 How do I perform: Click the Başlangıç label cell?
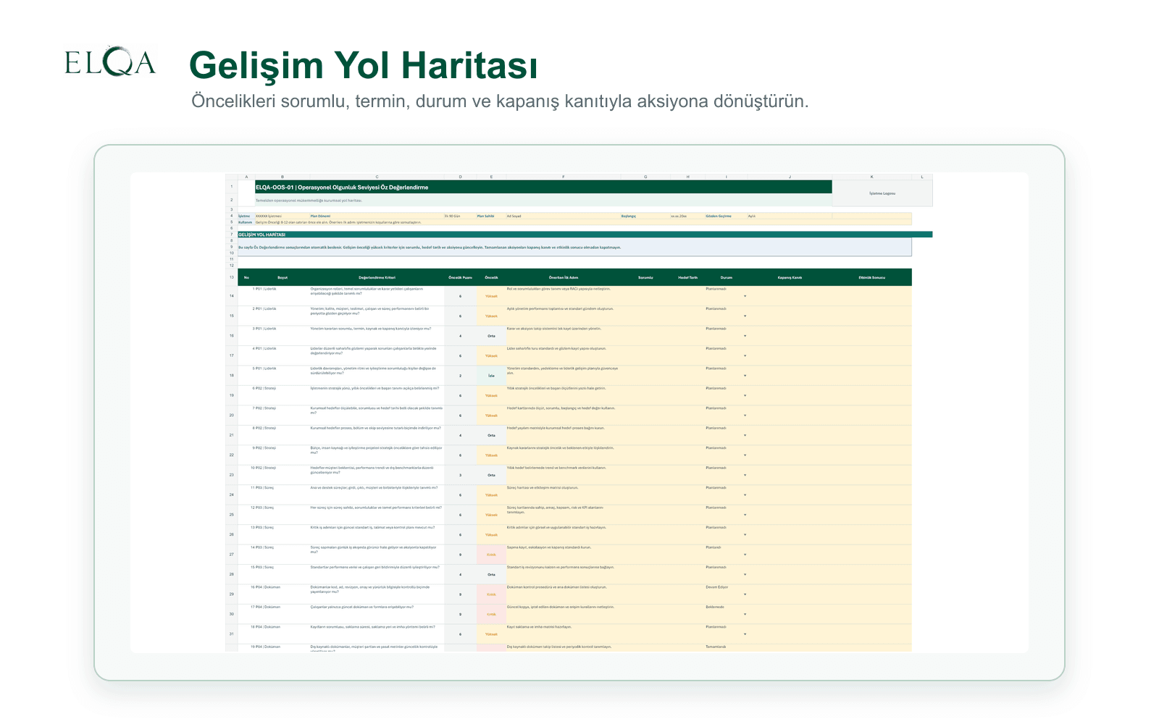645,216
